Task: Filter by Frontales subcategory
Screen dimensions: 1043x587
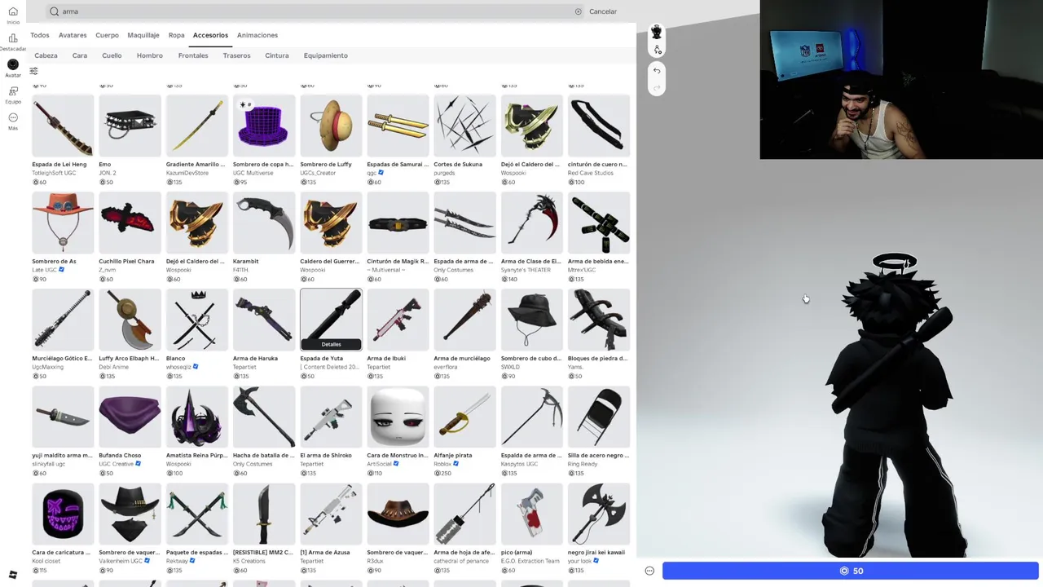Action: coord(193,55)
